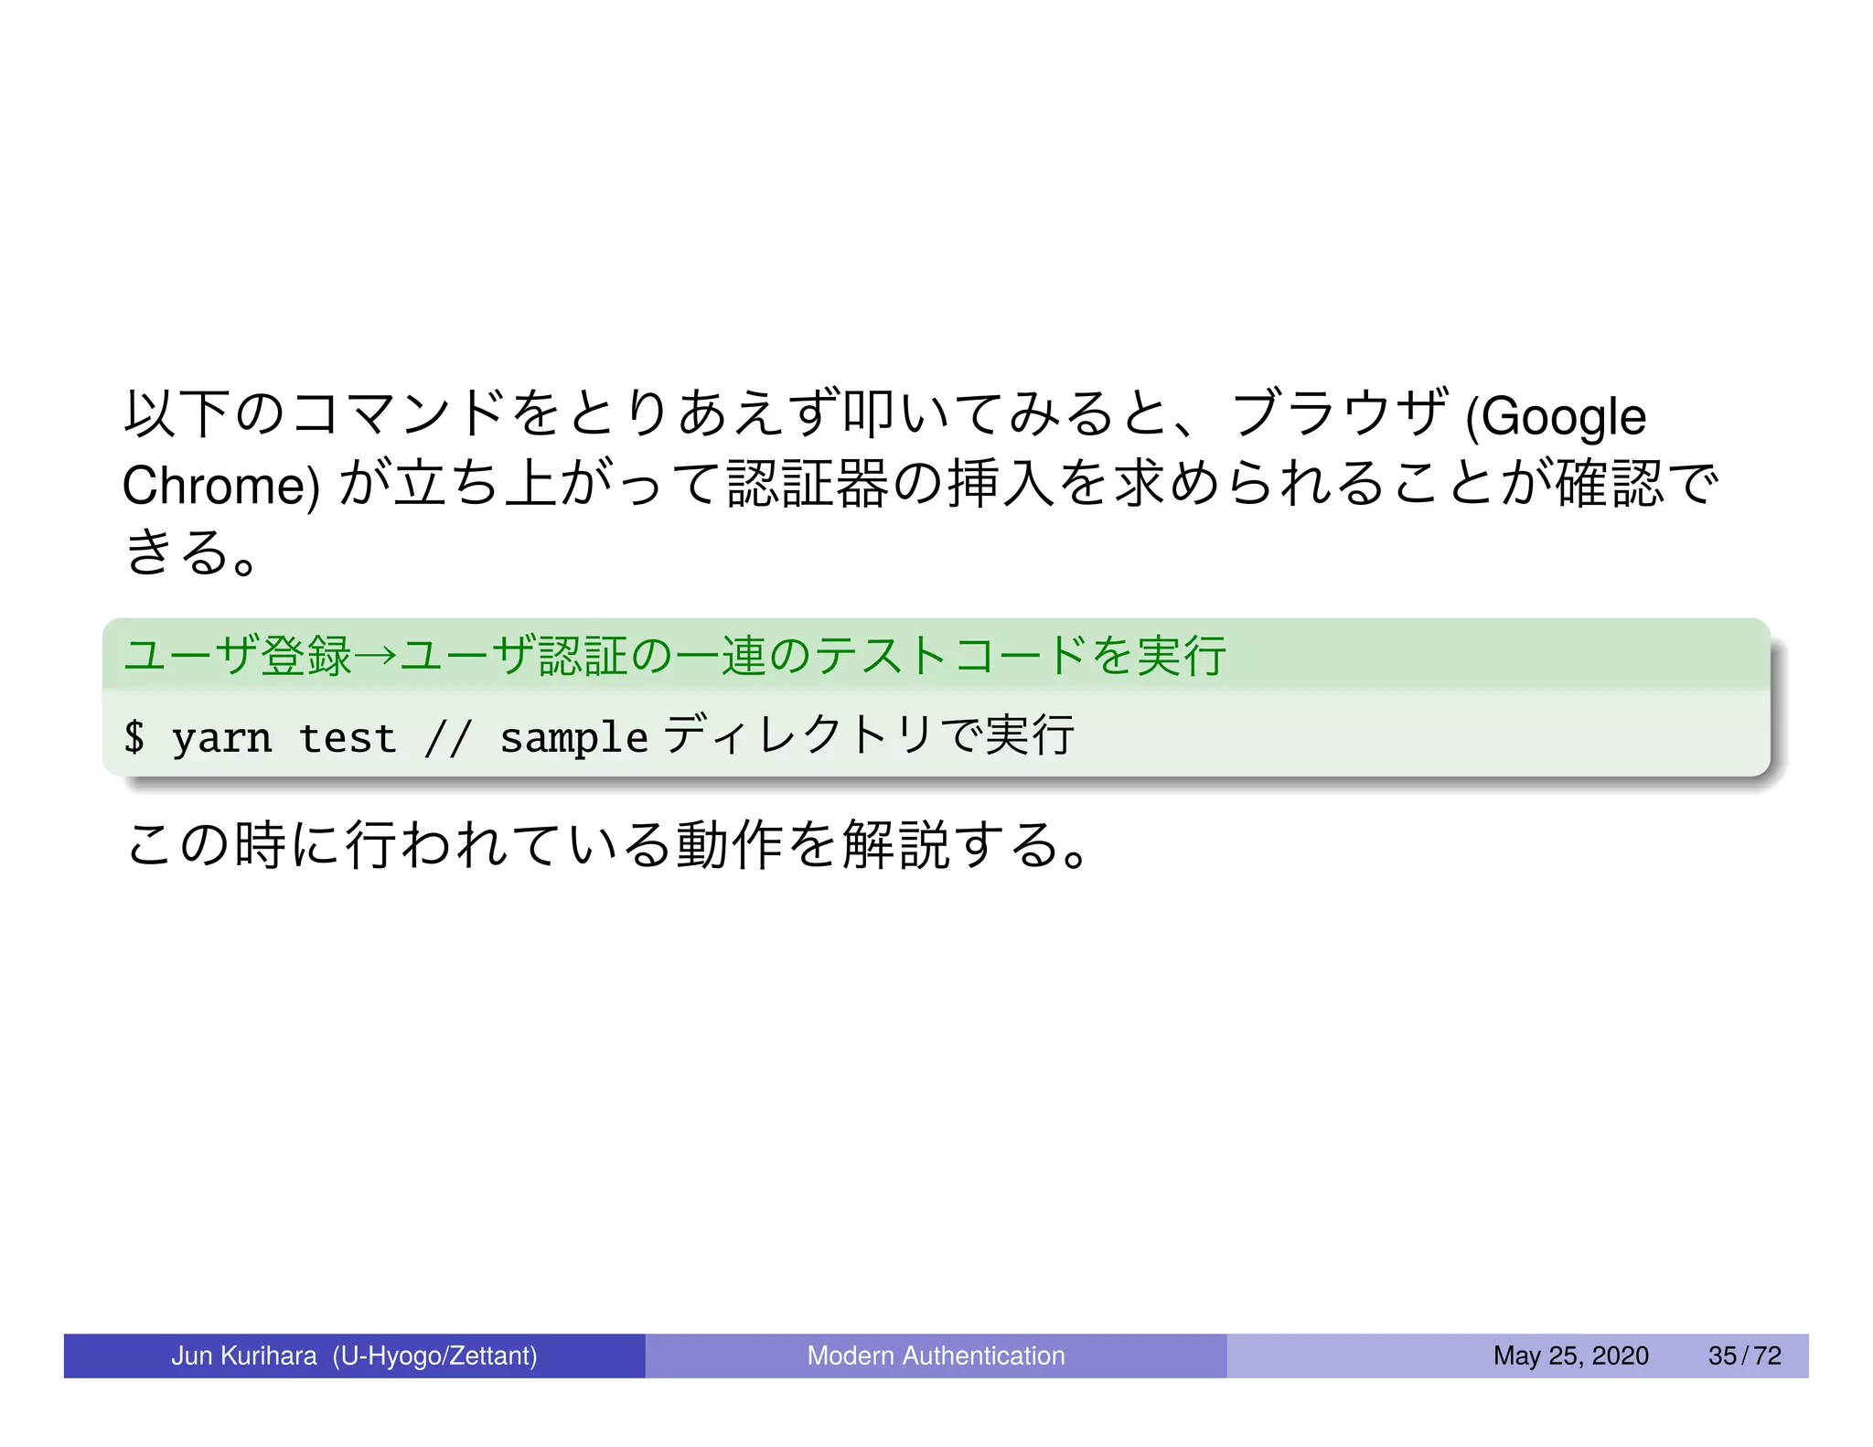Click the green block title ユーザ登録→ユーザ認証の一連のテストコードを実行

point(675,656)
